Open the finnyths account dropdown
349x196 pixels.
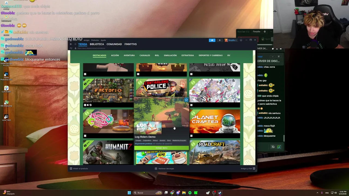coord(231,40)
